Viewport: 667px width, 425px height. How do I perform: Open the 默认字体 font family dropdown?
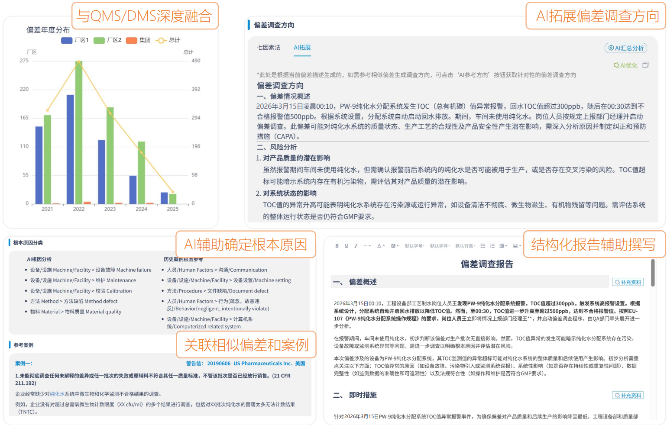440,246
